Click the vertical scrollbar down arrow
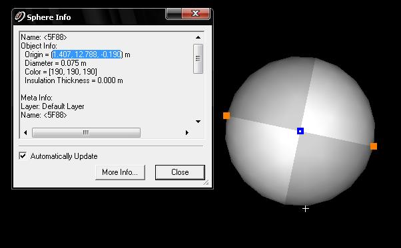 [x=198, y=122]
